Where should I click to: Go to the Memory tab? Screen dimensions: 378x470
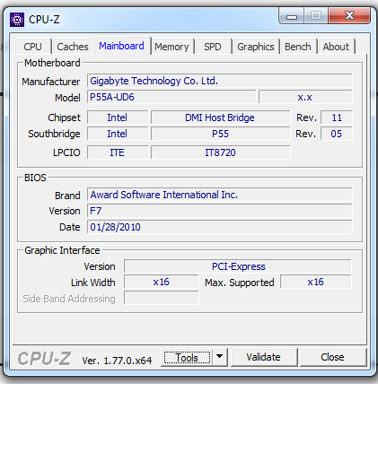[x=171, y=47]
